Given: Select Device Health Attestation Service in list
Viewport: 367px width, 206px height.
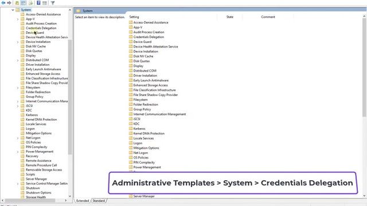Looking at the screenshot, I should tap(155, 46).
